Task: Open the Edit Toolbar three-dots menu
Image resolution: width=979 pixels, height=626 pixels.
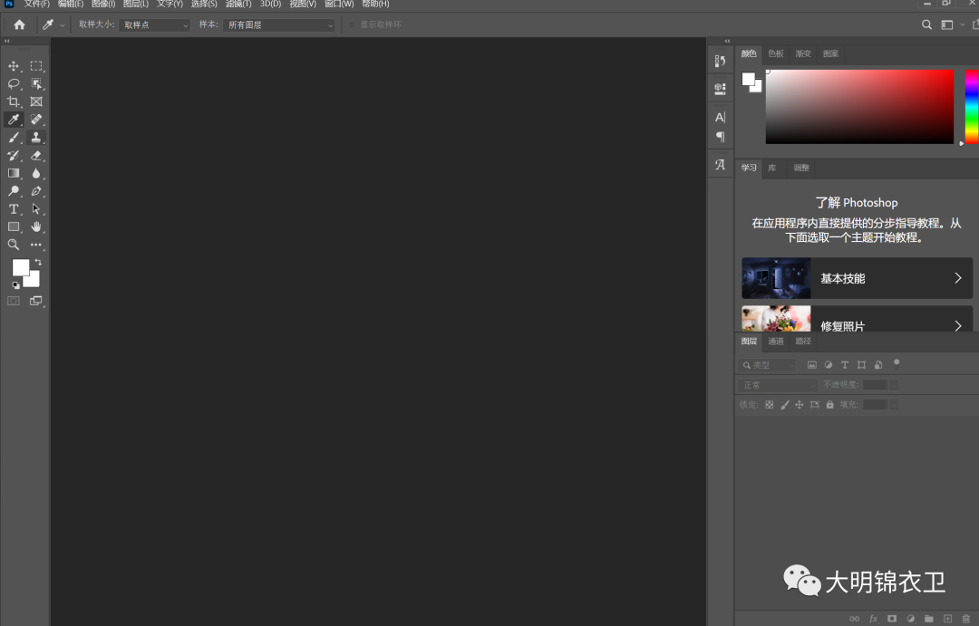Action: coord(36,245)
